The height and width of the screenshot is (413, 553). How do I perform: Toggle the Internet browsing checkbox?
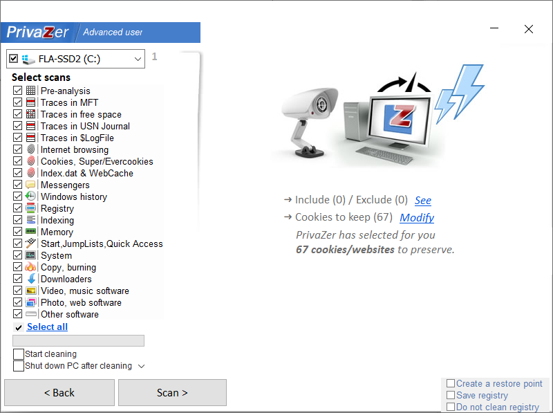pyautogui.click(x=18, y=149)
